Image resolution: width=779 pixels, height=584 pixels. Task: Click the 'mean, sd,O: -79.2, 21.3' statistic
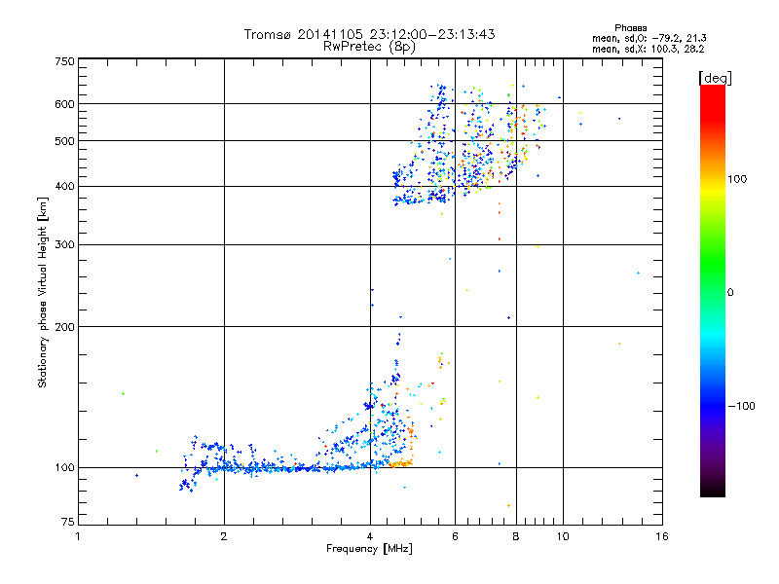(x=649, y=38)
